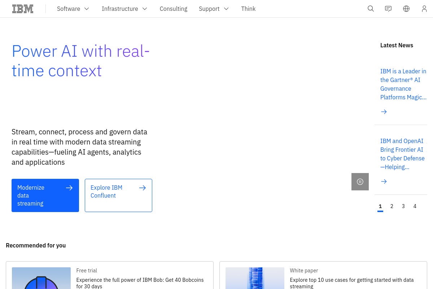The width and height of the screenshot is (433, 289).
Task: Open the IBM Bob free trial card
Action: [110, 275]
